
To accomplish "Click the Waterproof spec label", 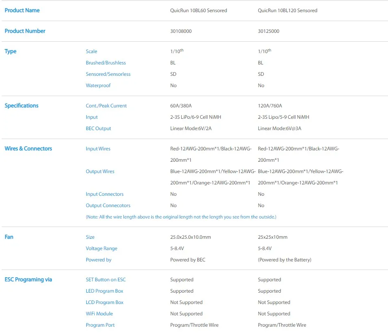I will 98,86.
